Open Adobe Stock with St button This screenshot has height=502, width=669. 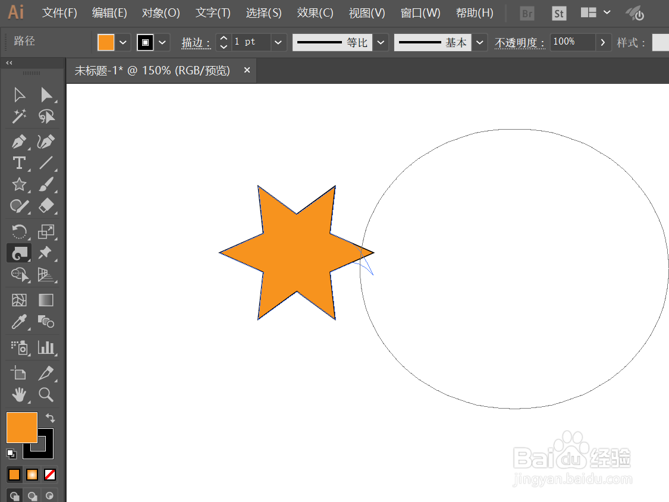558,14
